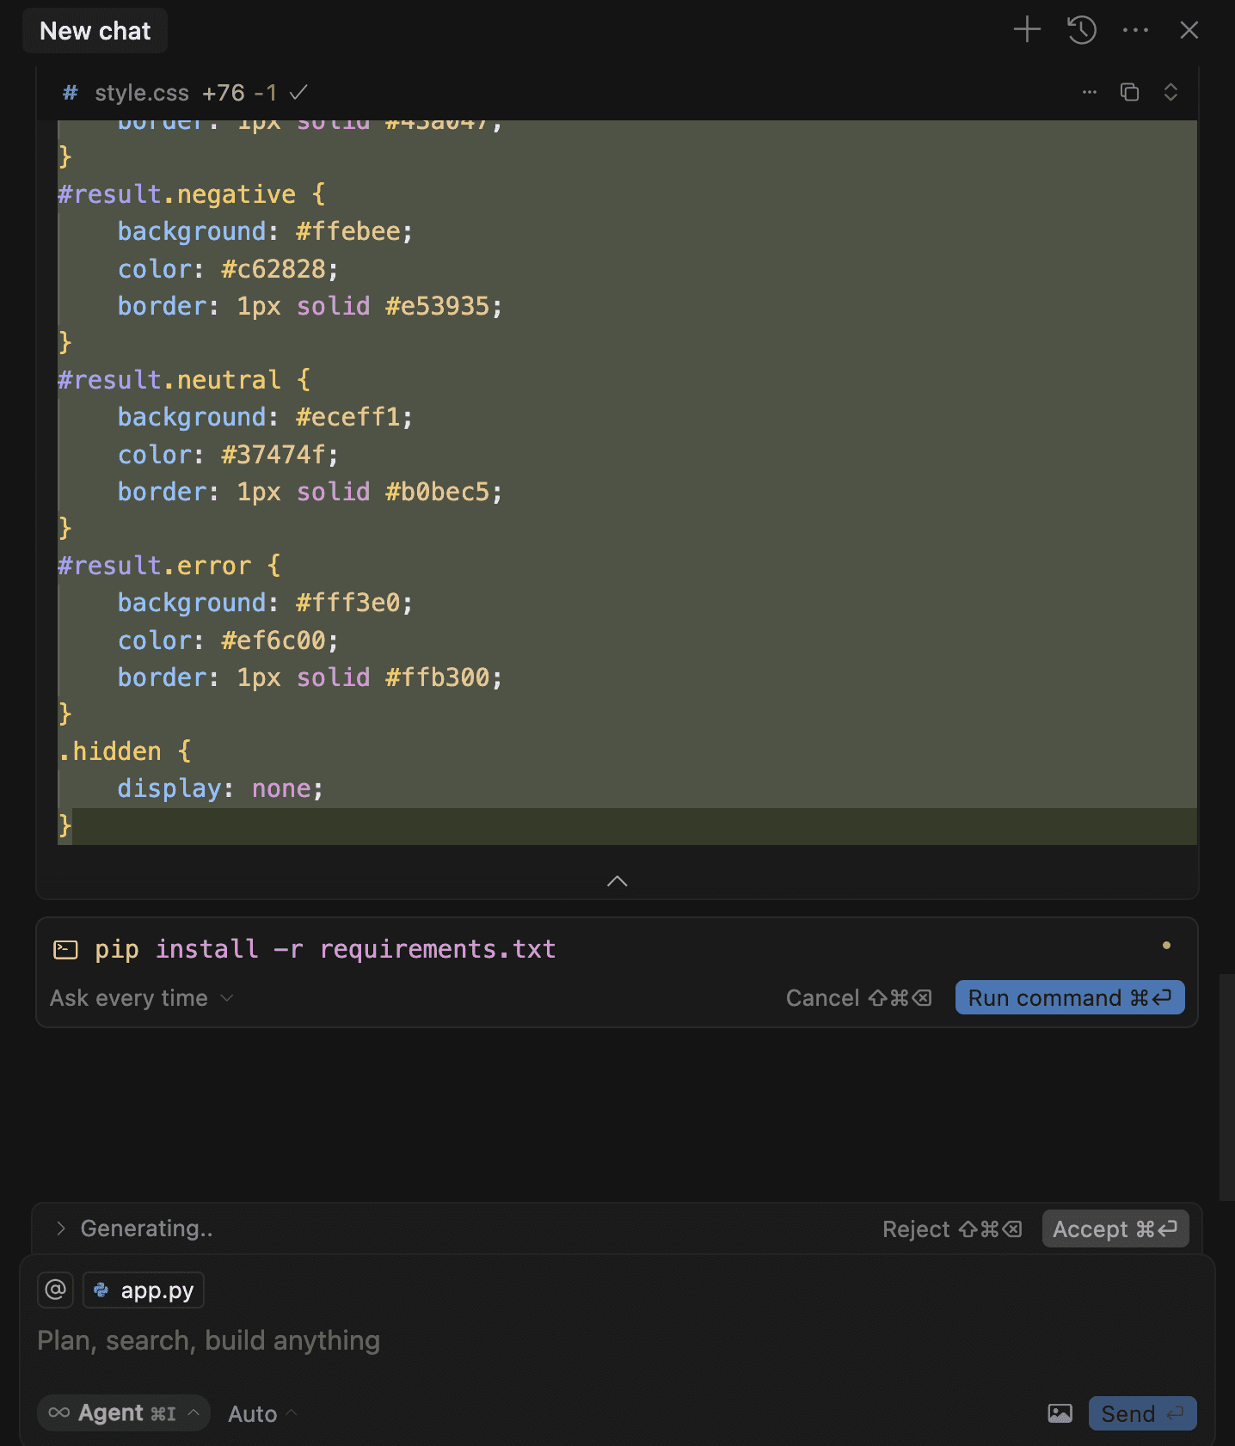Run the pip install command
This screenshot has width=1235, height=1446.
coord(1069,998)
